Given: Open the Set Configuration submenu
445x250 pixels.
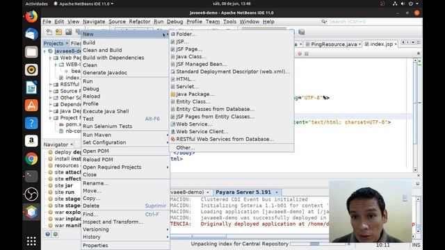Looking at the screenshot, I should point(125,142).
